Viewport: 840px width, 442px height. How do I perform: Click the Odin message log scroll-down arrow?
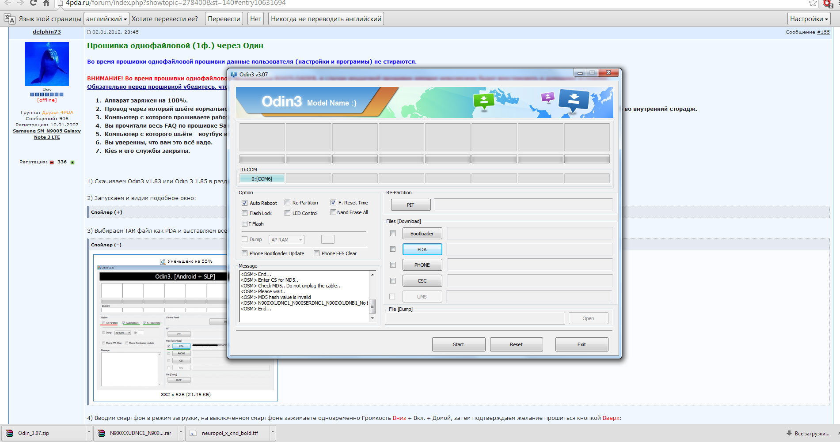[372, 318]
